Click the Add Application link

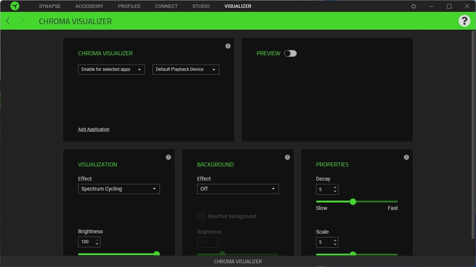coord(94,129)
